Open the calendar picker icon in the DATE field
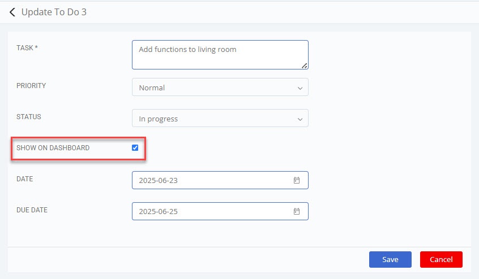Image resolution: width=479 pixels, height=279 pixels. (297, 180)
